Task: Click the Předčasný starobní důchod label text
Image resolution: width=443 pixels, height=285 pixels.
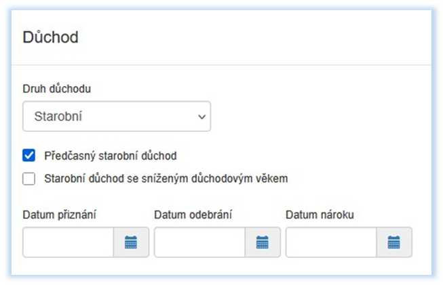Action: pos(110,156)
